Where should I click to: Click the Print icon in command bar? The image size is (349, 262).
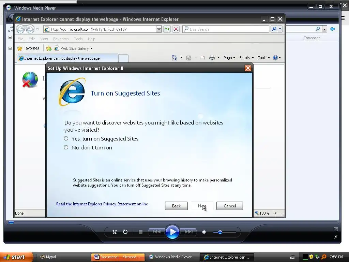click(x=212, y=58)
